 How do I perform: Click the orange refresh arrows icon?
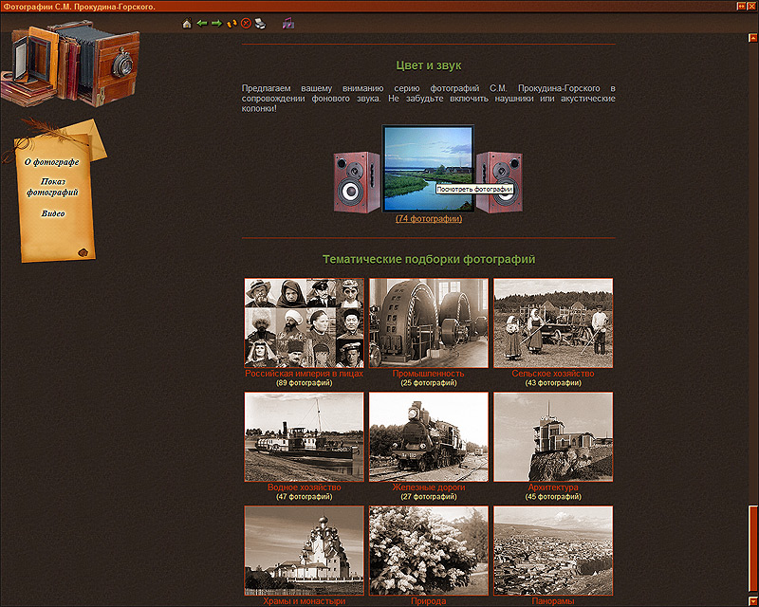(x=231, y=23)
